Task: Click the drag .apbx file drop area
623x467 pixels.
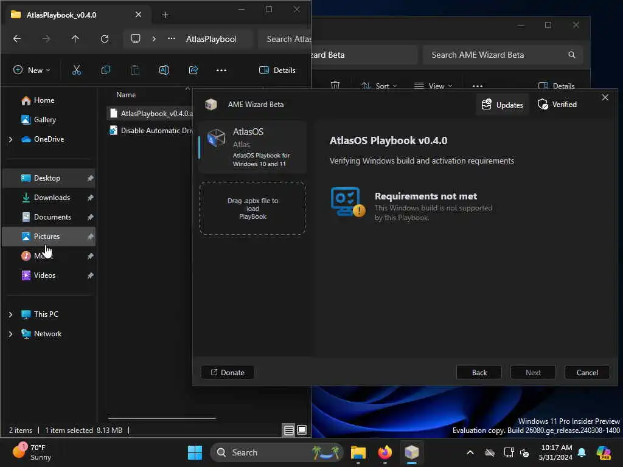Action: 252,209
